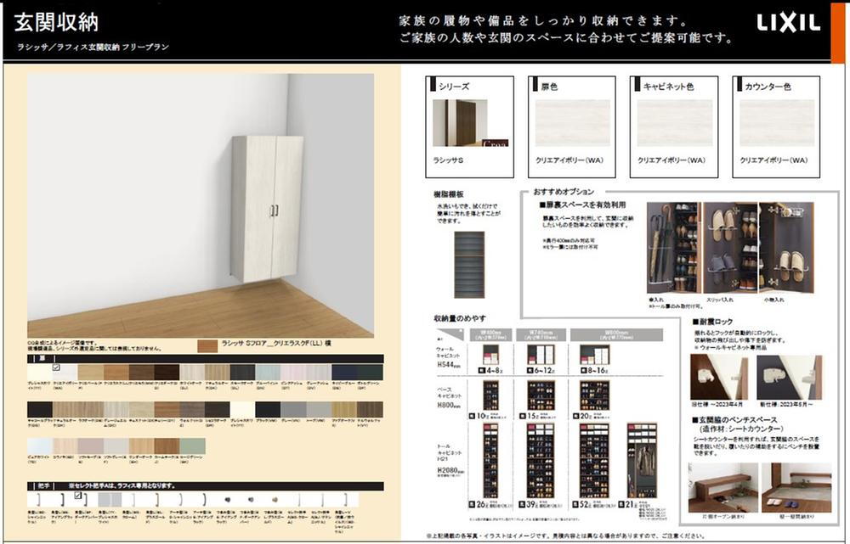The image size is (850, 544).
Task: Pick the ピュアホワイト swatch
Action: (40, 446)
